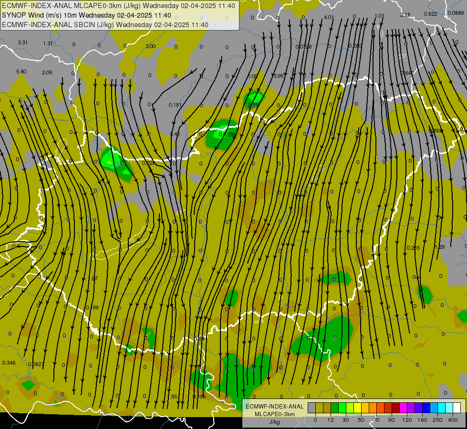The image size is (467, 429).
Task: Click the legend tick label 160
Action: tap(422, 420)
